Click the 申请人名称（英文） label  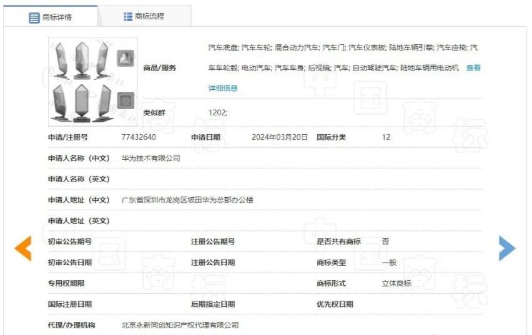tap(79, 179)
